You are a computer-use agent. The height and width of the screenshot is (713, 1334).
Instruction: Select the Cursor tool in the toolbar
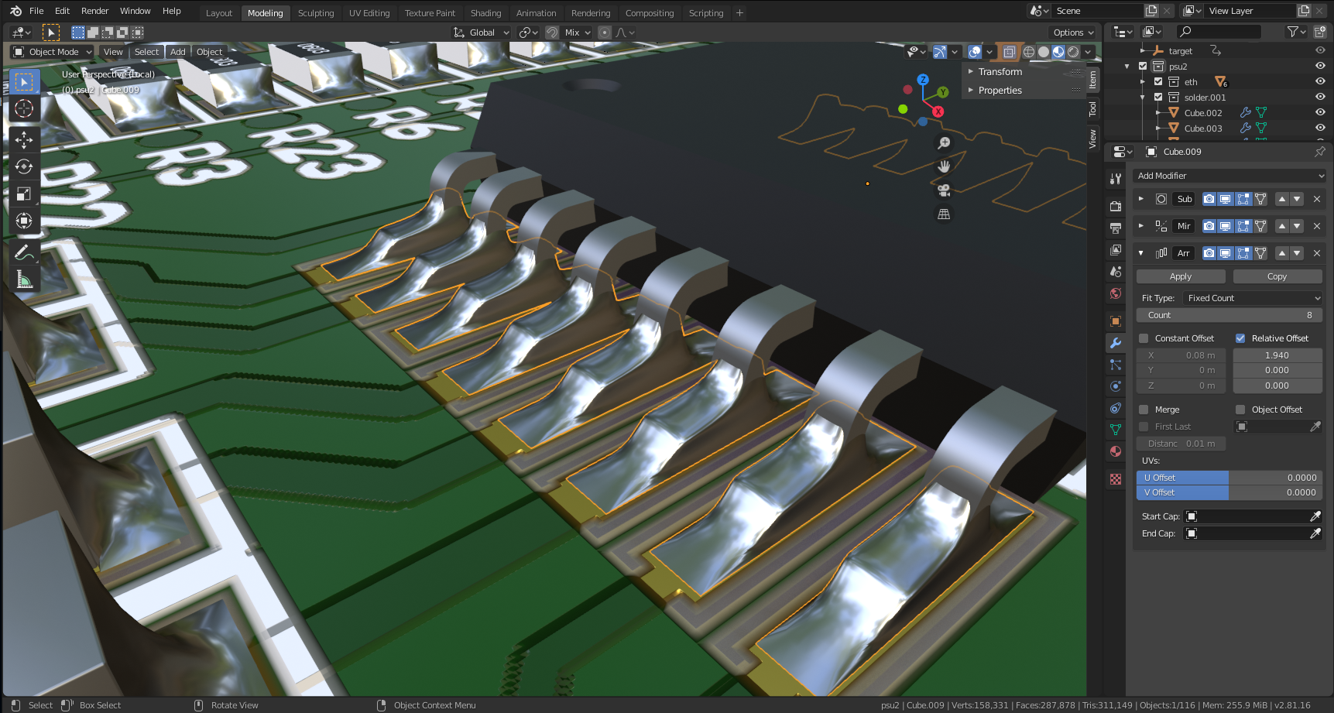[24, 108]
